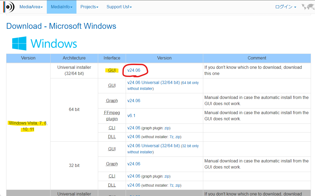Click Windows Vista, 7, 8, 10, 11 cell

[x=28, y=126]
